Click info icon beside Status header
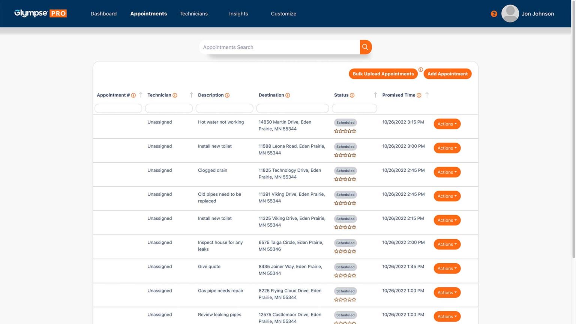This screenshot has width=576, height=324. coord(352,95)
